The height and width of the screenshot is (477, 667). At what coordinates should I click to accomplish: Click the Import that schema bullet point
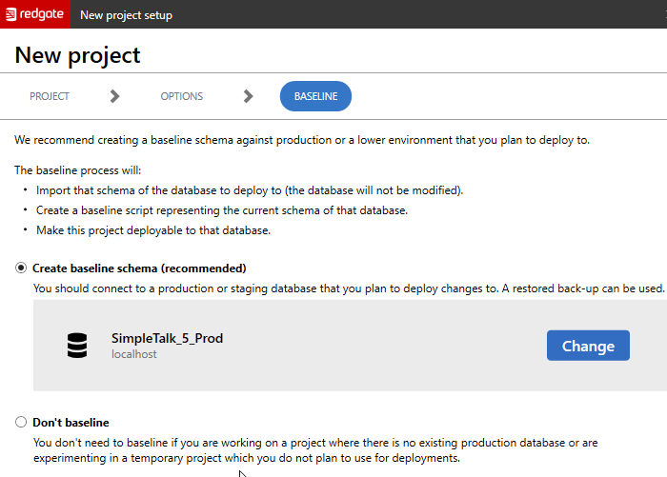pyautogui.click(x=250, y=190)
